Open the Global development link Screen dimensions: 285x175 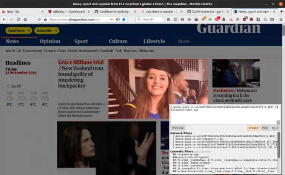point(83,51)
